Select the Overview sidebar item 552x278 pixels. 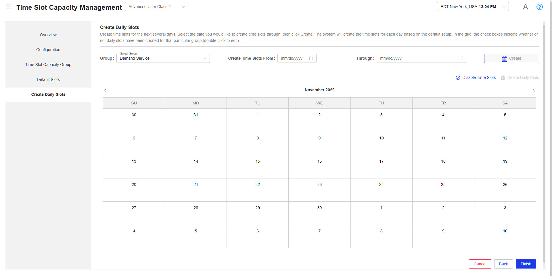48,35
